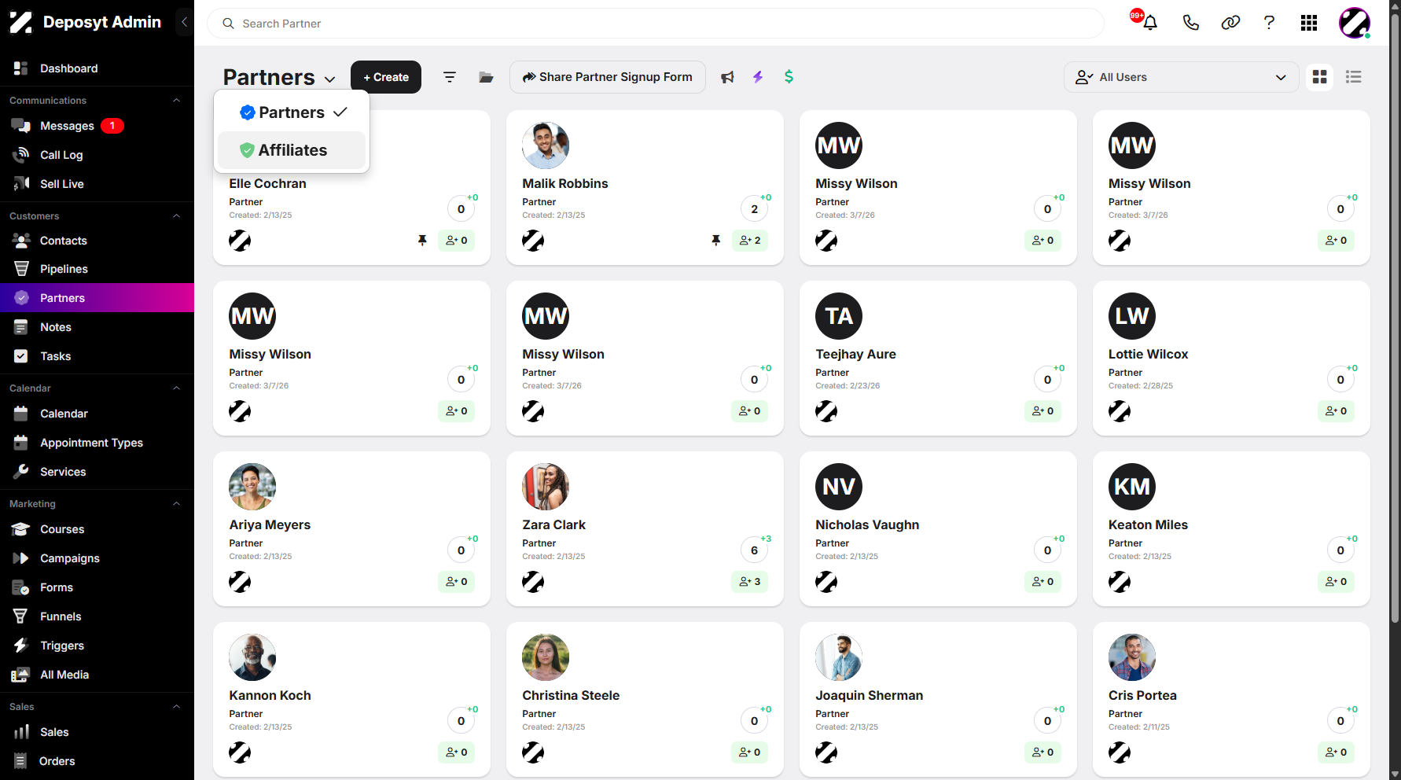Open the notifications bell

click(x=1150, y=23)
